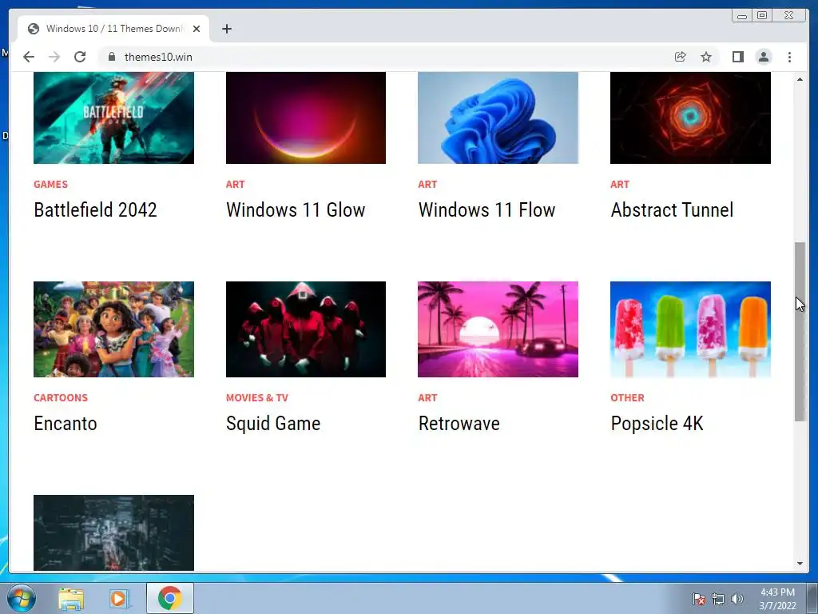
Task: Click the Battlefield 2042 title link
Action: coord(96,210)
